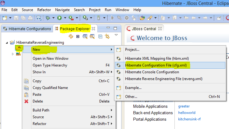This screenshot has height=129, width=229.
Task: Click the Search flashlight toolbar icon
Action: pyautogui.click(x=150, y=18)
